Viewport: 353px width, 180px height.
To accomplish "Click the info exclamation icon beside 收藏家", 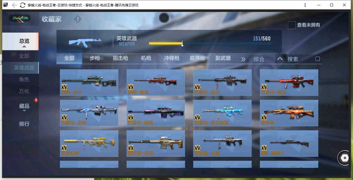I will [x=78, y=19].
